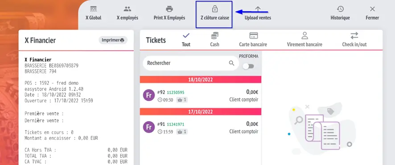Click the search magnifier icon
The width and height of the screenshot is (395, 165).
(231, 63)
